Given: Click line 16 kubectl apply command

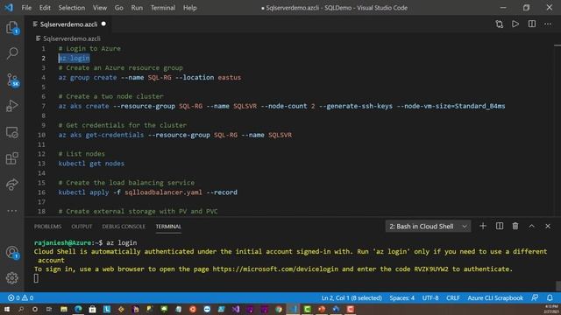Looking at the screenshot, I should pyautogui.click(x=147, y=192).
